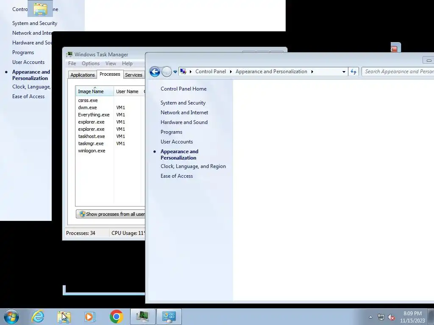Click the Search Appearance and Personalization field

coord(398,72)
